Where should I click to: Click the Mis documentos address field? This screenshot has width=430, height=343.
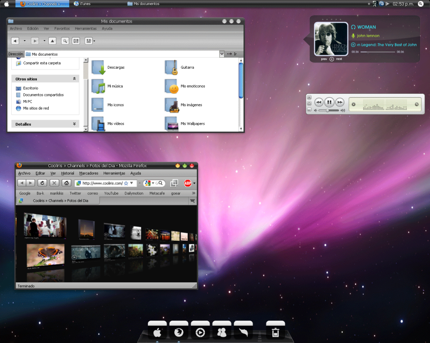(x=122, y=54)
